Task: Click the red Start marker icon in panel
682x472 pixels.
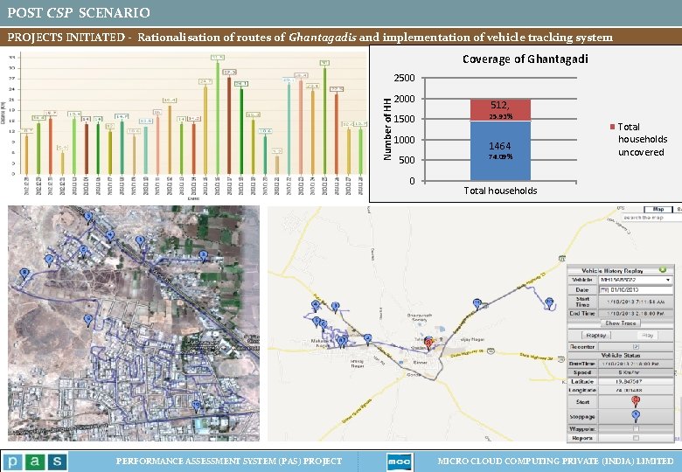Action: pos(636,400)
